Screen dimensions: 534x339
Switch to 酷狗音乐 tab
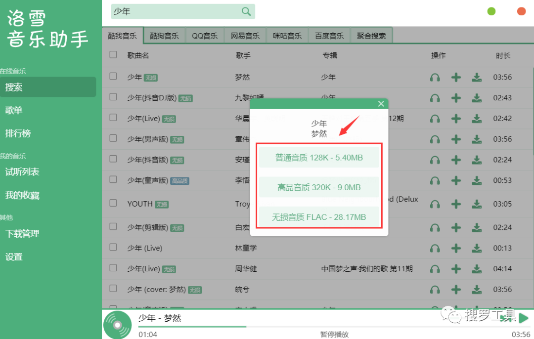(x=164, y=36)
